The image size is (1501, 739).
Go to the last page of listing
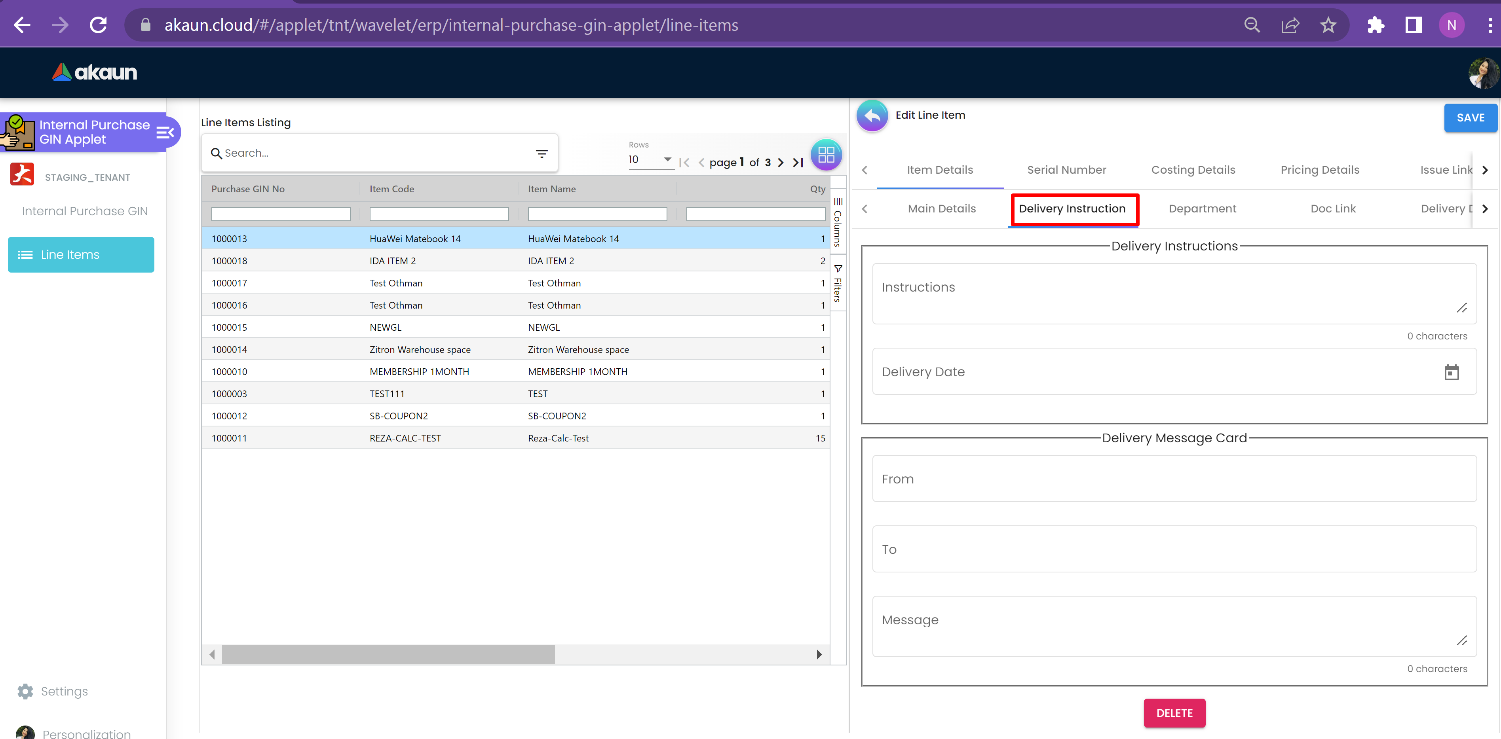click(x=798, y=163)
